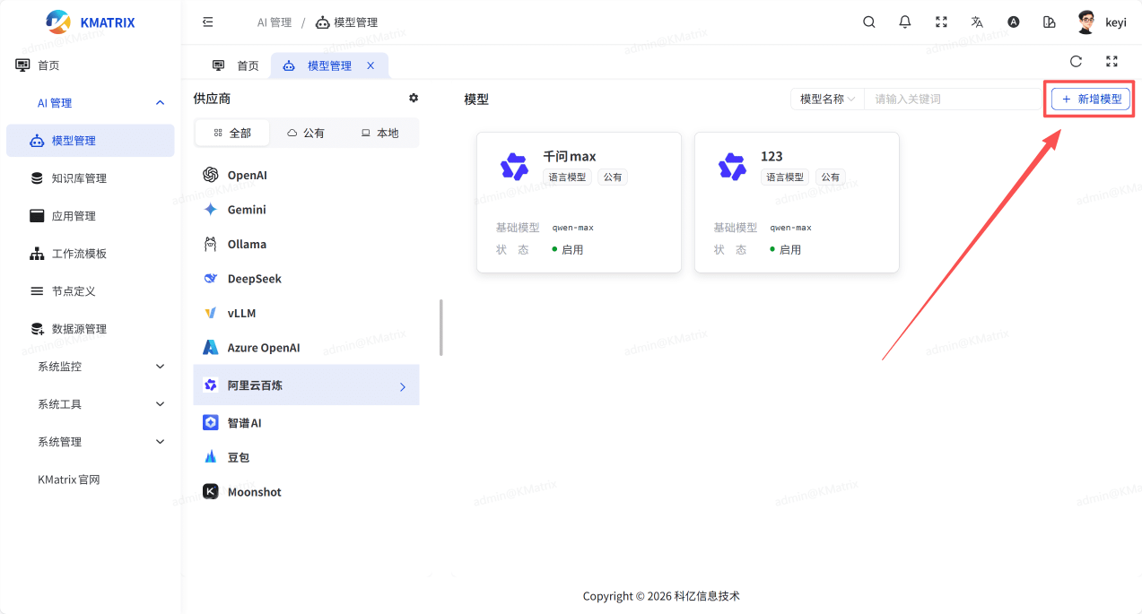Select the 全部 supplier filter
Viewport: 1142px width, 614px height.
point(232,133)
